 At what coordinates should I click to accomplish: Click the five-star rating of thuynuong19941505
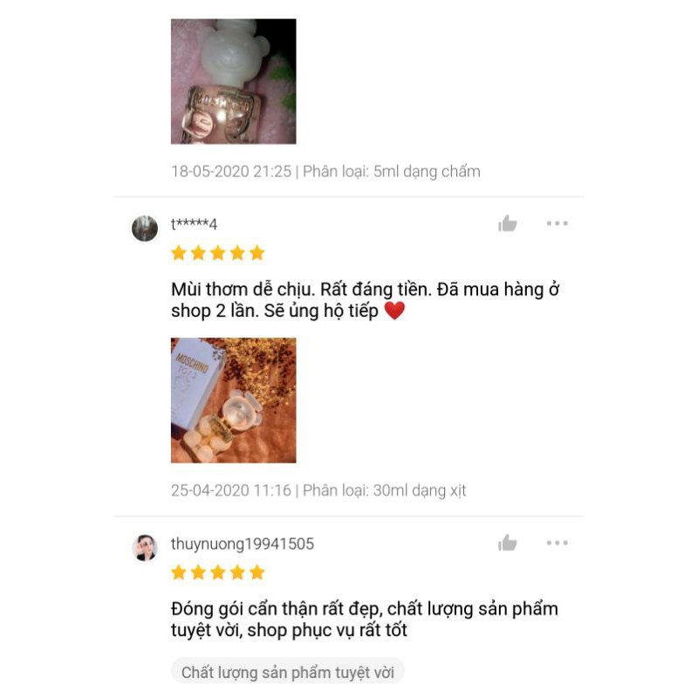tap(217, 572)
